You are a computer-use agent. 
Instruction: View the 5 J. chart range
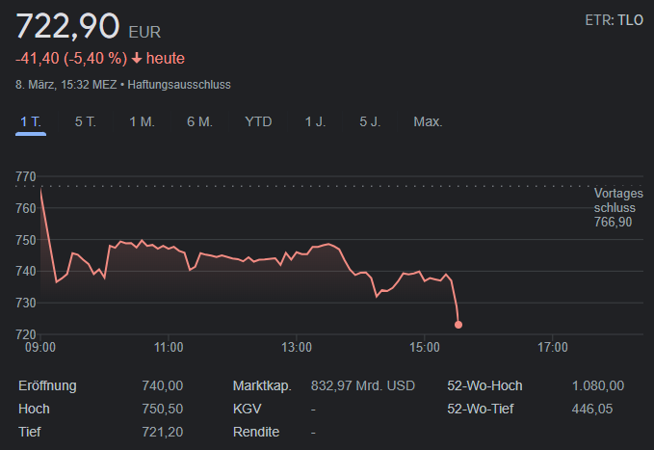click(x=370, y=121)
